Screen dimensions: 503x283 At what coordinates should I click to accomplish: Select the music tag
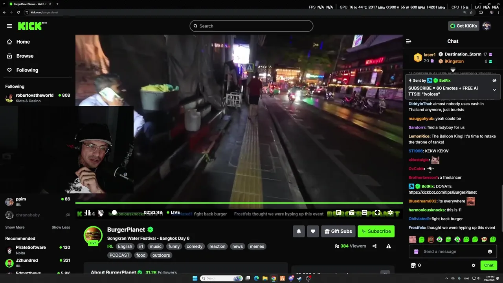(x=156, y=246)
